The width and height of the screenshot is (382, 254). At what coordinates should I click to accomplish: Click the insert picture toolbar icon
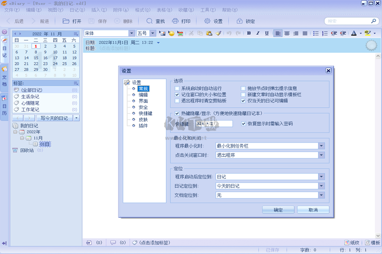click(162, 33)
